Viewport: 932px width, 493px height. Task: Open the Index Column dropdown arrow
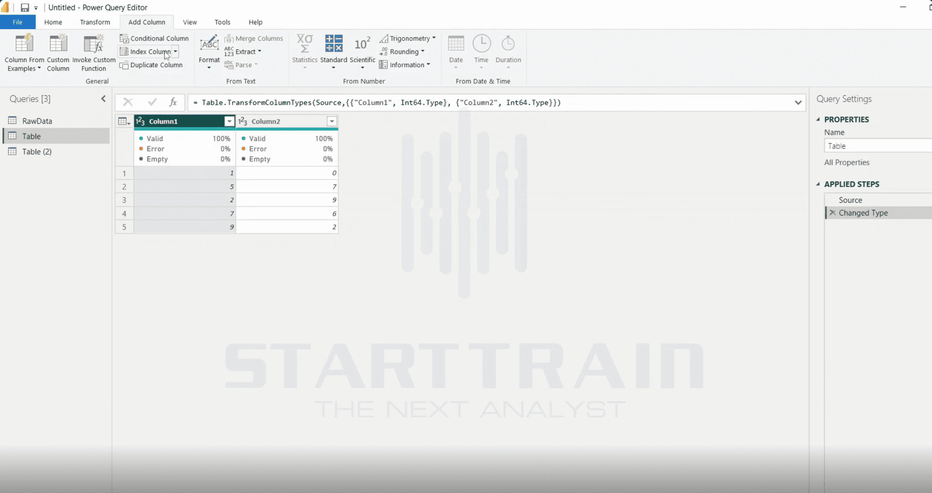point(175,51)
